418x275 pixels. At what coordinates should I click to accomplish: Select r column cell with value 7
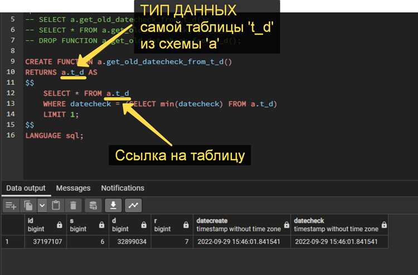(x=172, y=242)
